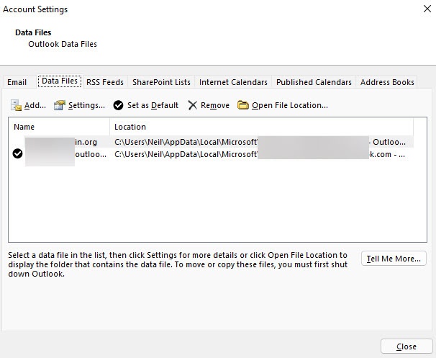Select the outlook.com data file row
436x358 pixels.
[x=211, y=154]
